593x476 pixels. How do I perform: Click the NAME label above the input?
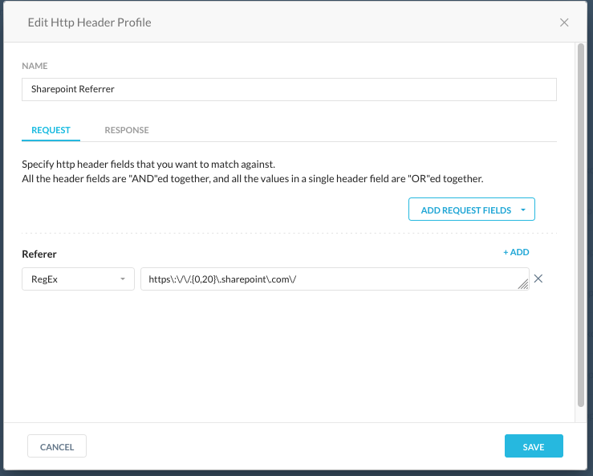point(35,66)
